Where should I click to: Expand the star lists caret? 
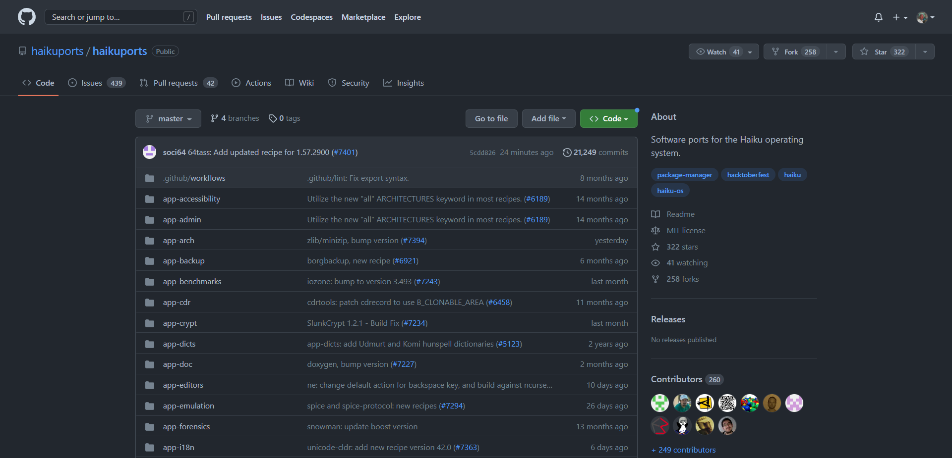[925, 51]
